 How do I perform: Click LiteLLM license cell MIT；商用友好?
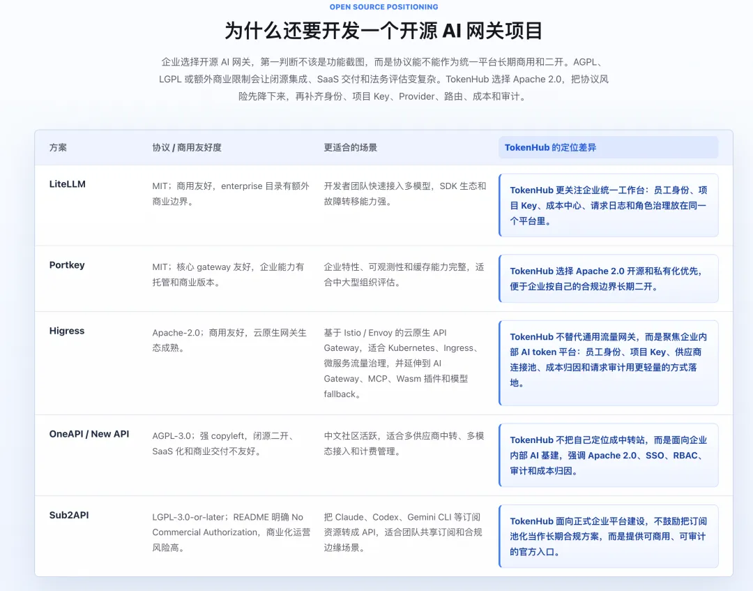click(x=231, y=194)
